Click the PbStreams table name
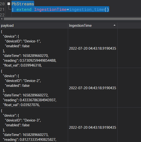The image size is (141, 142). 23,4
